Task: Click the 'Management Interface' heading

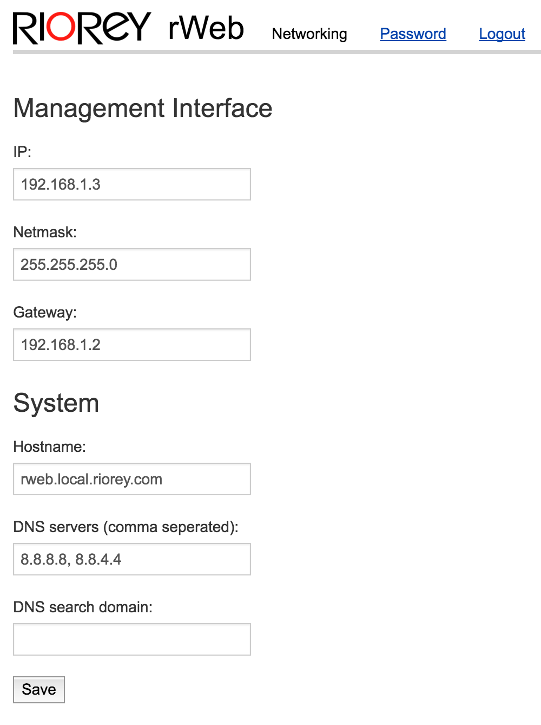Action: coord(143,108)
